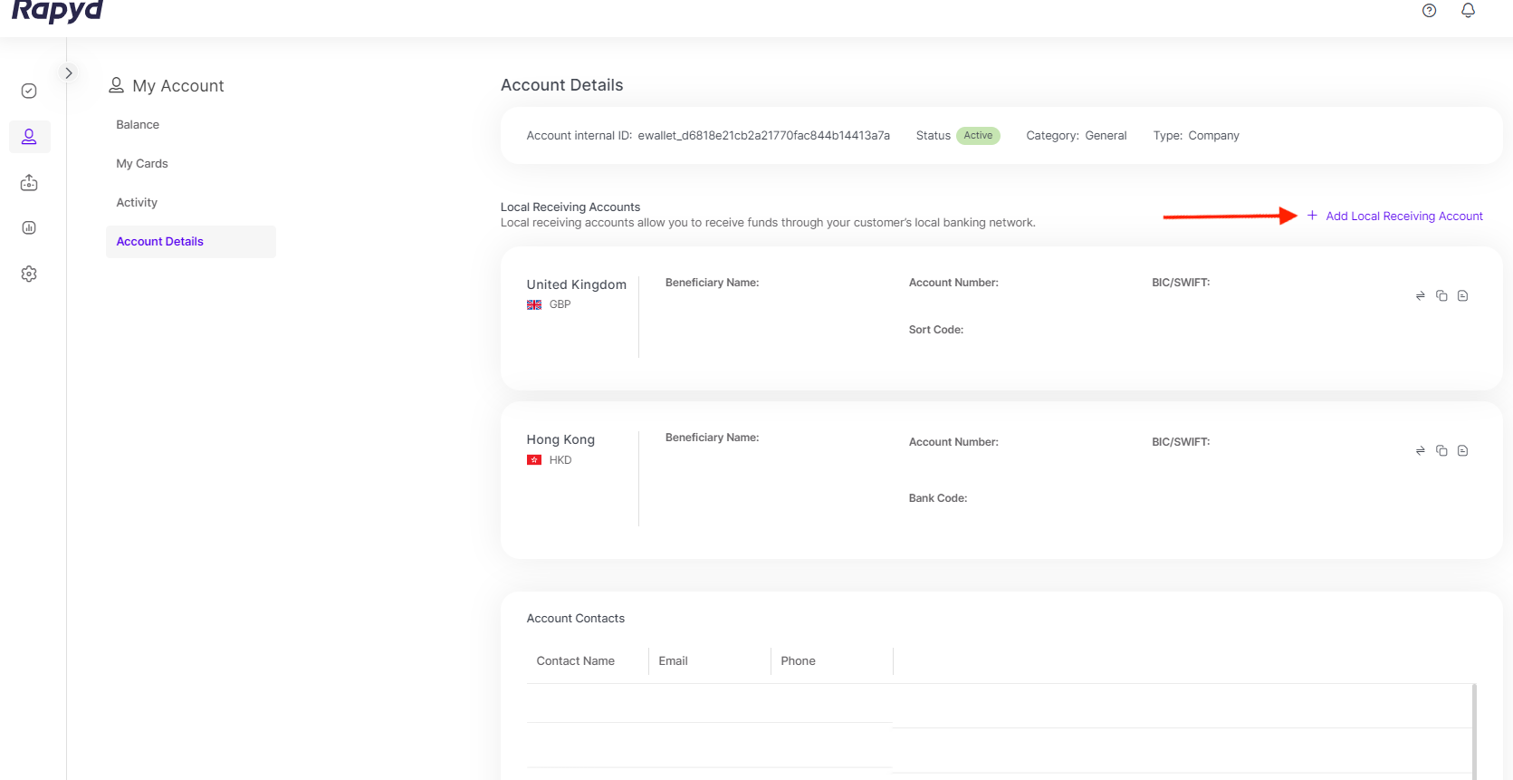1513x780 pixels.
Task: Select the Account Details menu item
Action: [160, 242]
